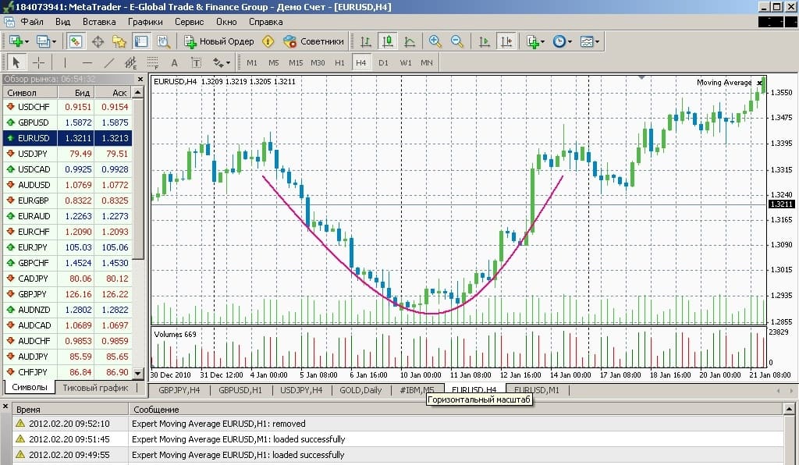Switch chart to bar chart mode
The width and height of the screenshot is (799, 465).
pyautogui.click(x=366, y=41)
